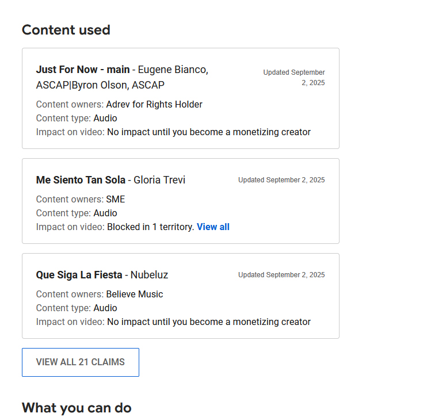Click Just For Now's impact on video text

click(x=209, y=132)
